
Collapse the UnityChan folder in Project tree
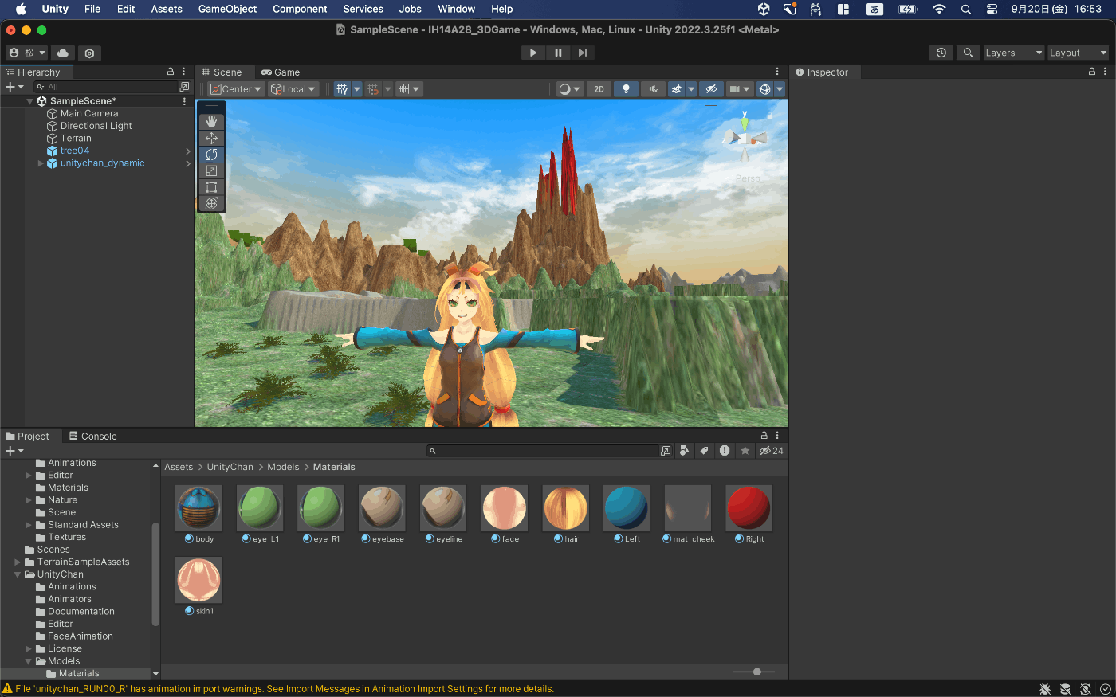point(18,574)
